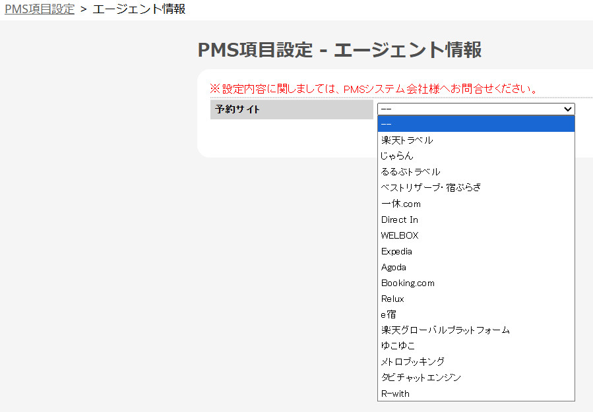Screen dimensions: 593x412
Task: Open the PMS項目設定 breadcrumb link
Action: (x=40, y=9)
